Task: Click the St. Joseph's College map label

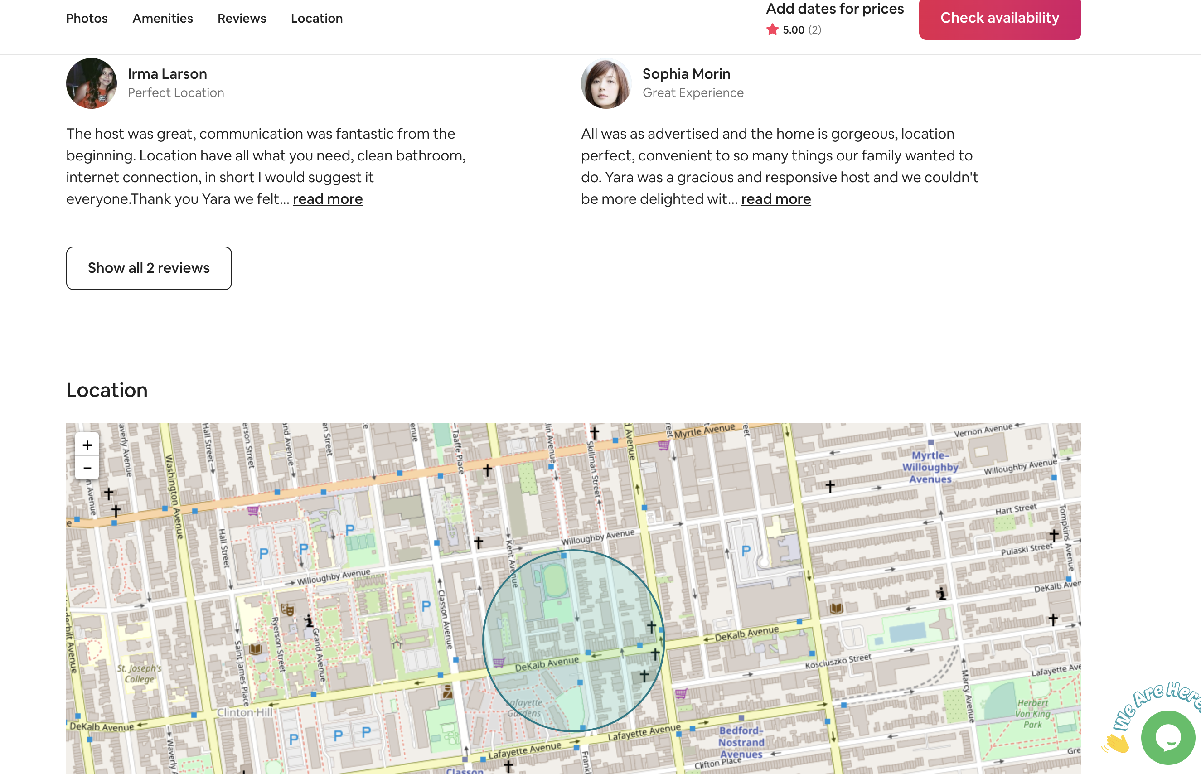Action: tap(139, 673)
